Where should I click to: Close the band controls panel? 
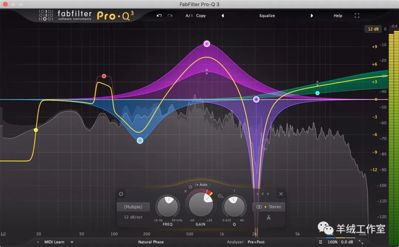(281, 194)
